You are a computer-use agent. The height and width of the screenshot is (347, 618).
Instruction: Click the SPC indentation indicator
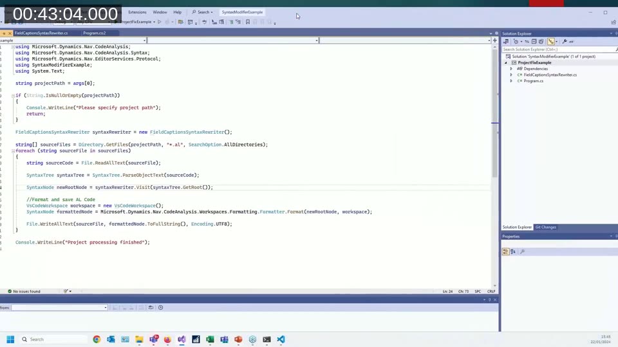point(478,292)
